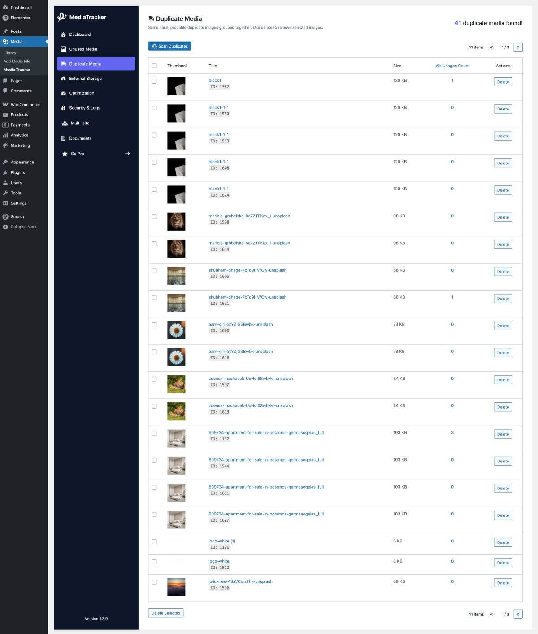Screen dimensions: 538x634
Task: Click the Go Pro star icon
Action: click(65, 154)
